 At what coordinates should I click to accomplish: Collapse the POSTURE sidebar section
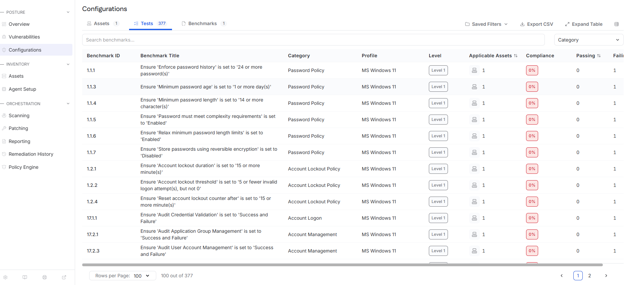pos(68,12)
